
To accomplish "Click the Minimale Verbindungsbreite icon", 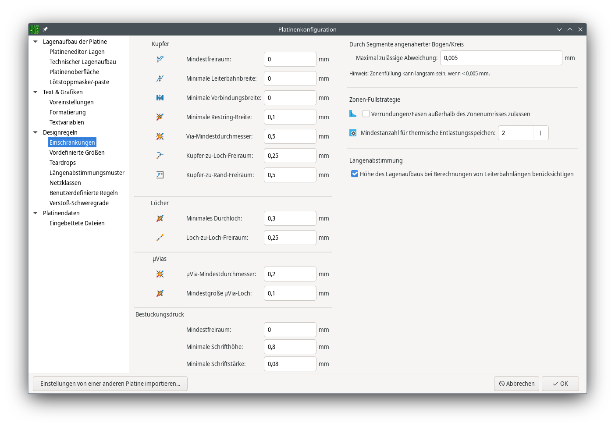I will [x=160, y=98].
